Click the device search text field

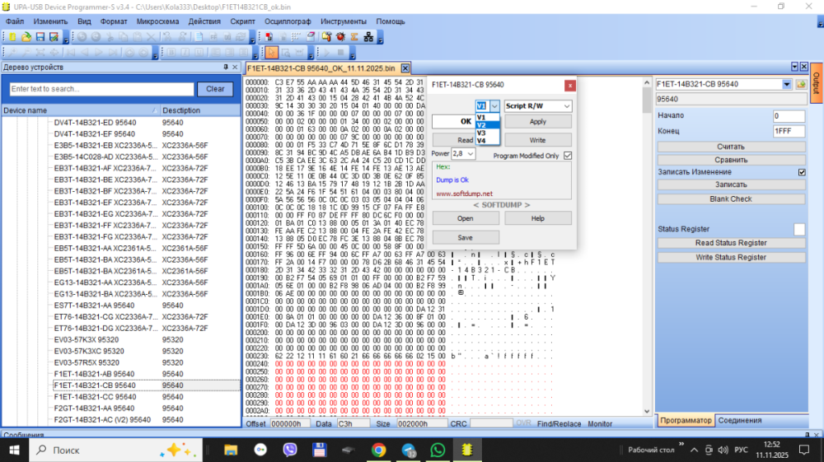coord(102,89)
